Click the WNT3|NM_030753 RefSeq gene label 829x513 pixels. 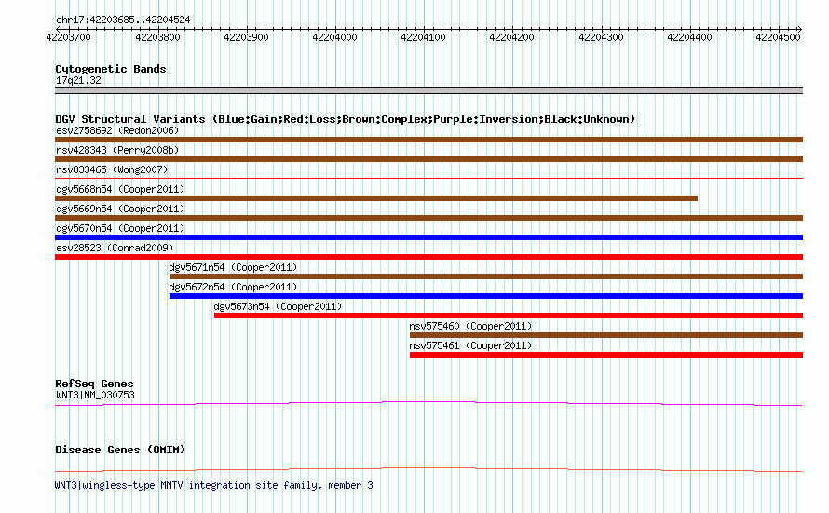(95, 395)
